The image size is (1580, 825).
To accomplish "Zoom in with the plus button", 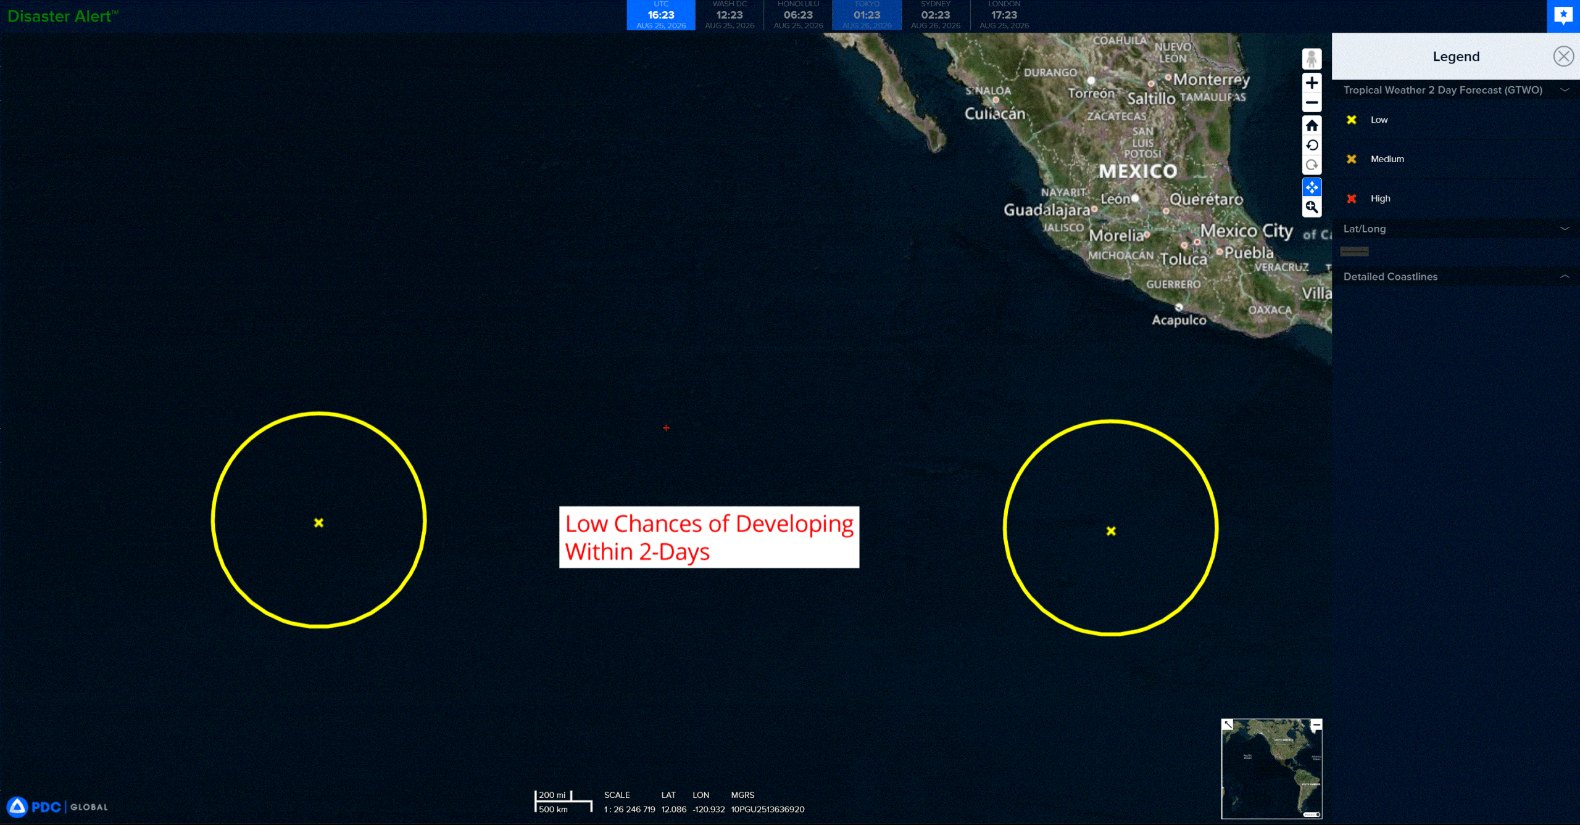I will coord(1312,83).
